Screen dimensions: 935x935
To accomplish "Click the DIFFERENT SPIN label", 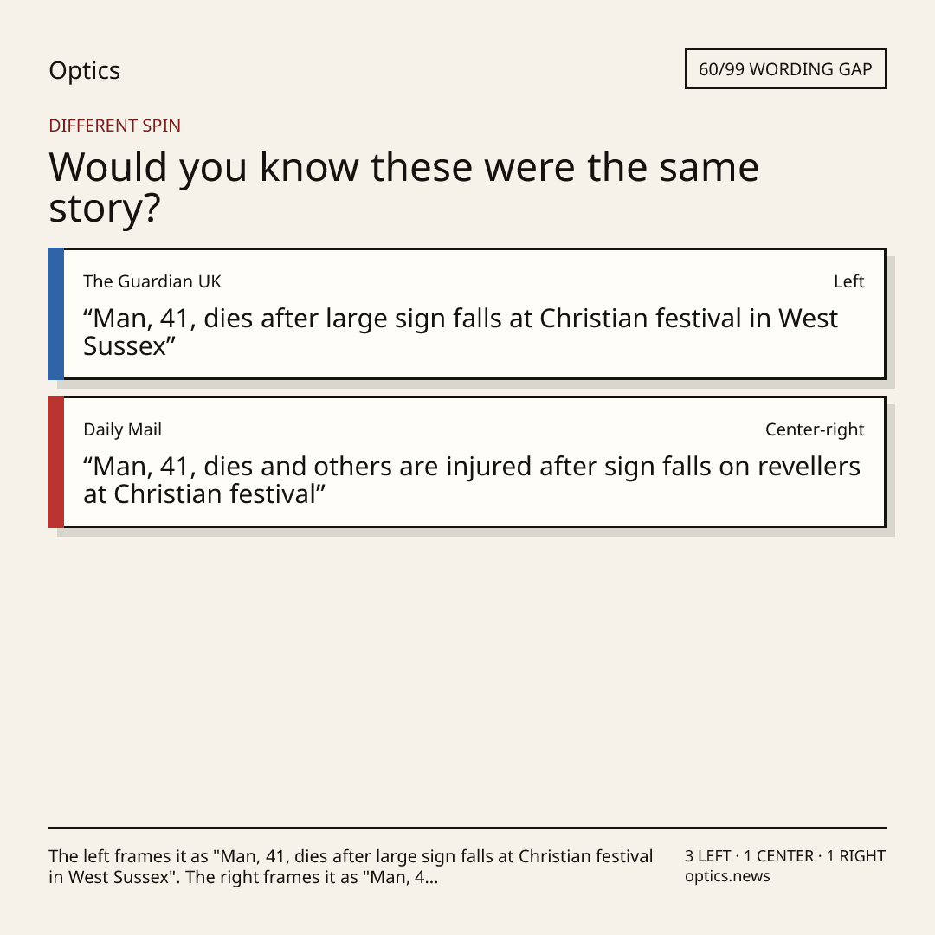I will tap(114, 126).
